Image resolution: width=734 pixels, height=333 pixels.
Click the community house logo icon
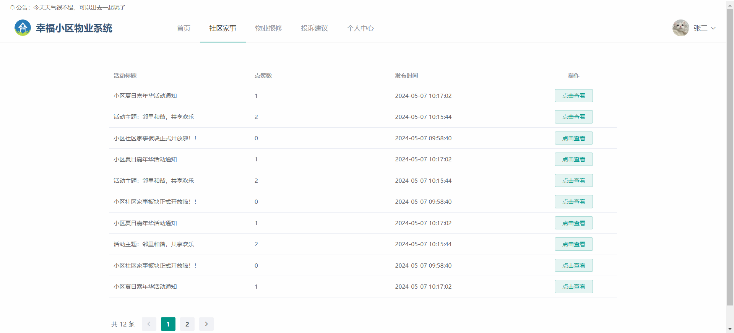point(23,28)
